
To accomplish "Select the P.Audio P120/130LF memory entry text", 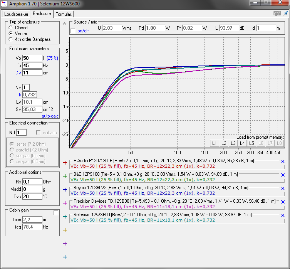I will pyautogui.click(x=164, y=161).
